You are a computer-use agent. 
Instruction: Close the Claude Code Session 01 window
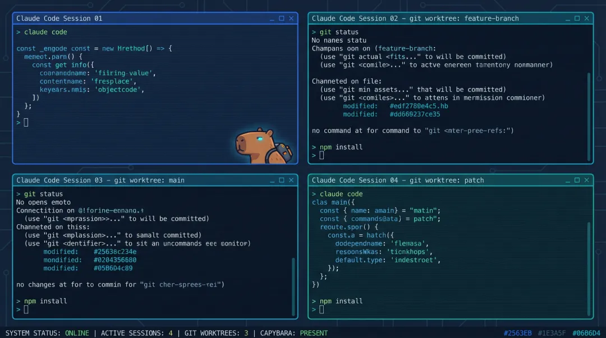(291, 18)
